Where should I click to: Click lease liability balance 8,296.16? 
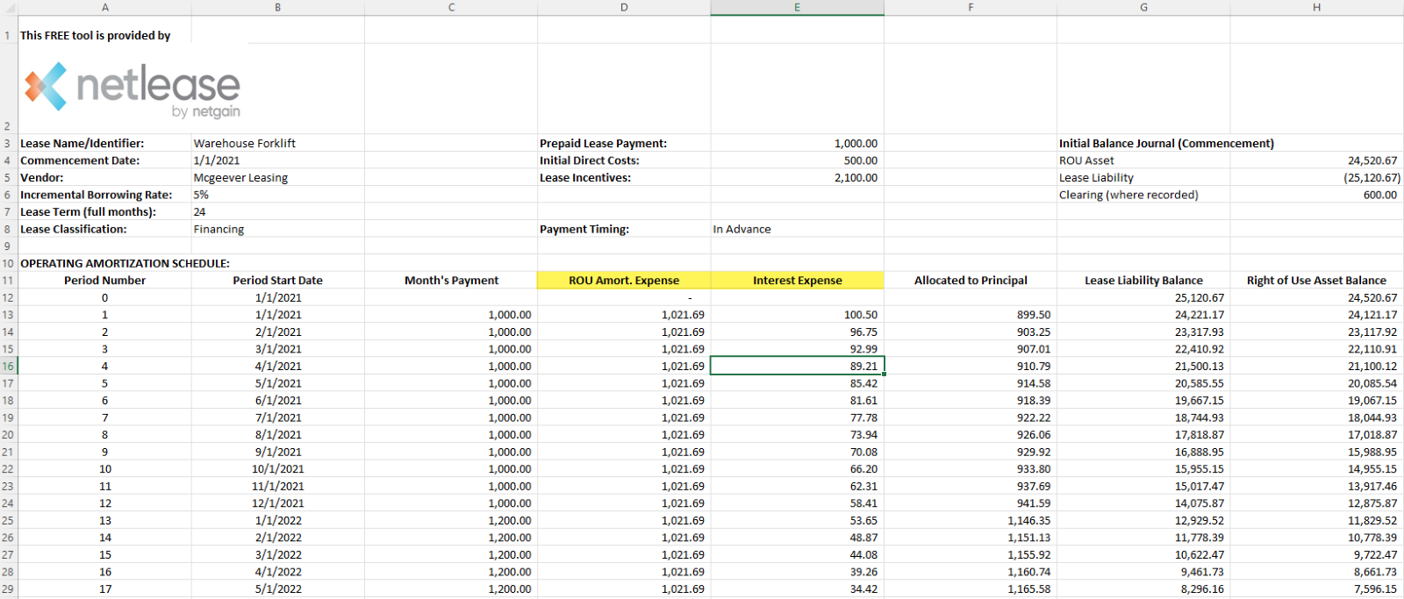1143,589
